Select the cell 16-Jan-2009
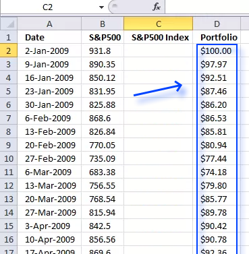Image resolution: width=249 pixels, height=254 pixels. (x=49, y=77)
